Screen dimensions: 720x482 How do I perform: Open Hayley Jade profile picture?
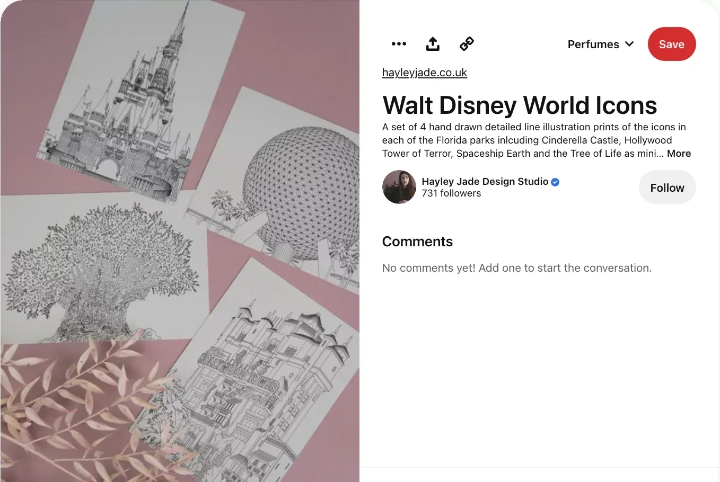[399, 187]
